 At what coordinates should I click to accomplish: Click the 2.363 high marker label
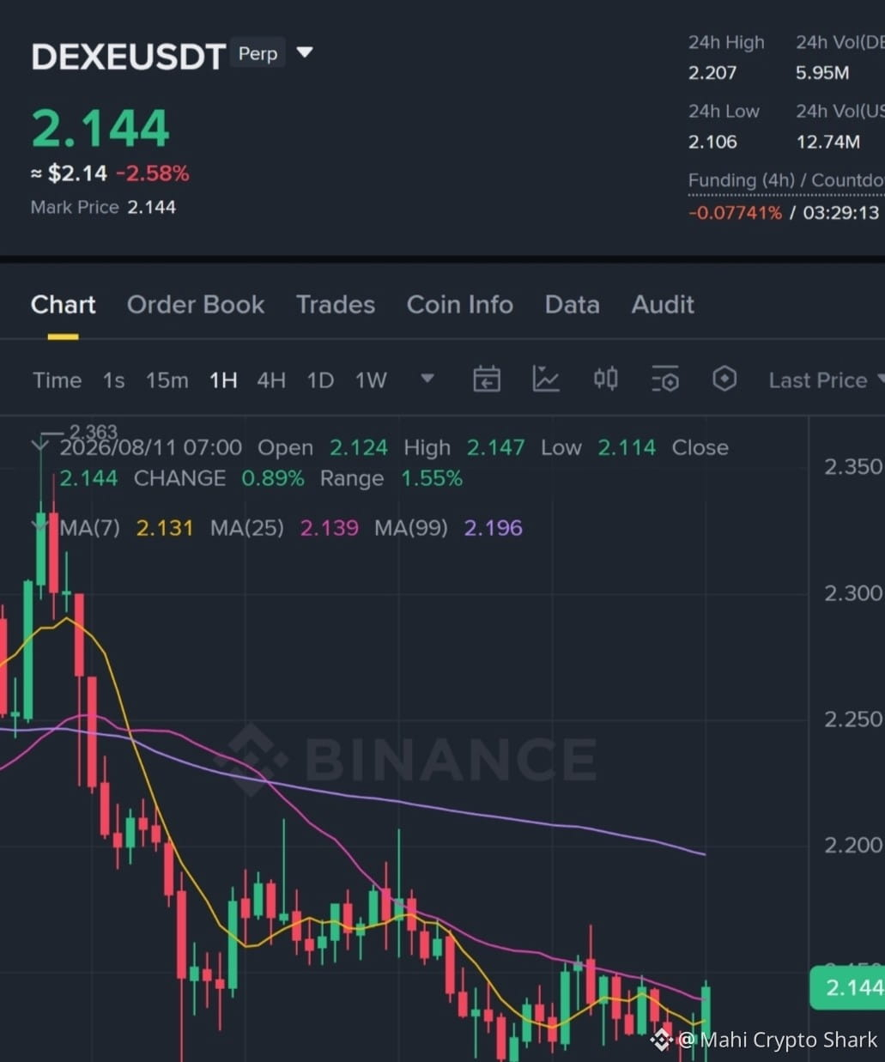tap(93, 432)
